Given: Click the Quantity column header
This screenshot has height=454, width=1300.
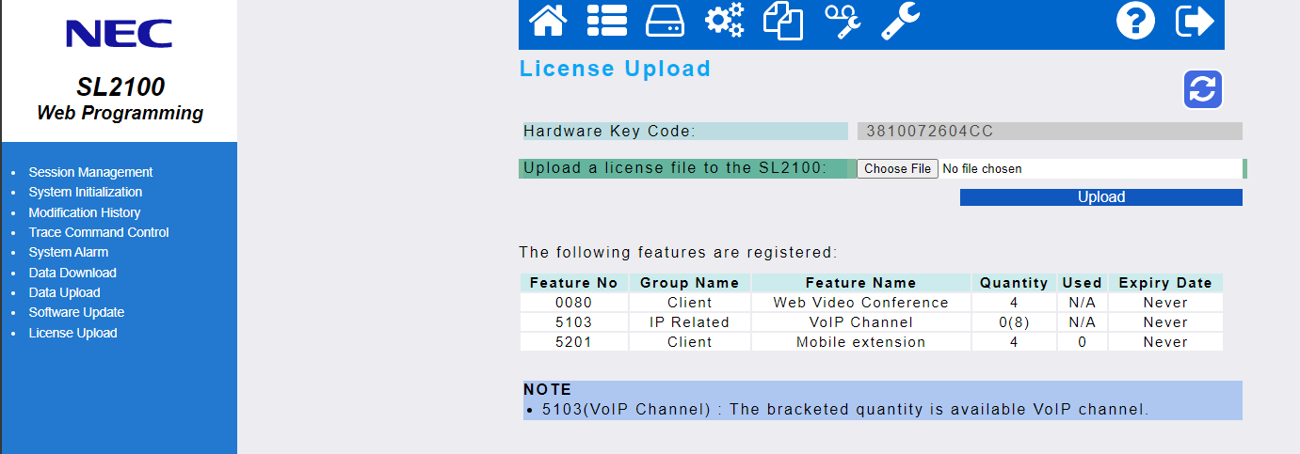Looking at the screenshot, I should tap(1014, 283).
